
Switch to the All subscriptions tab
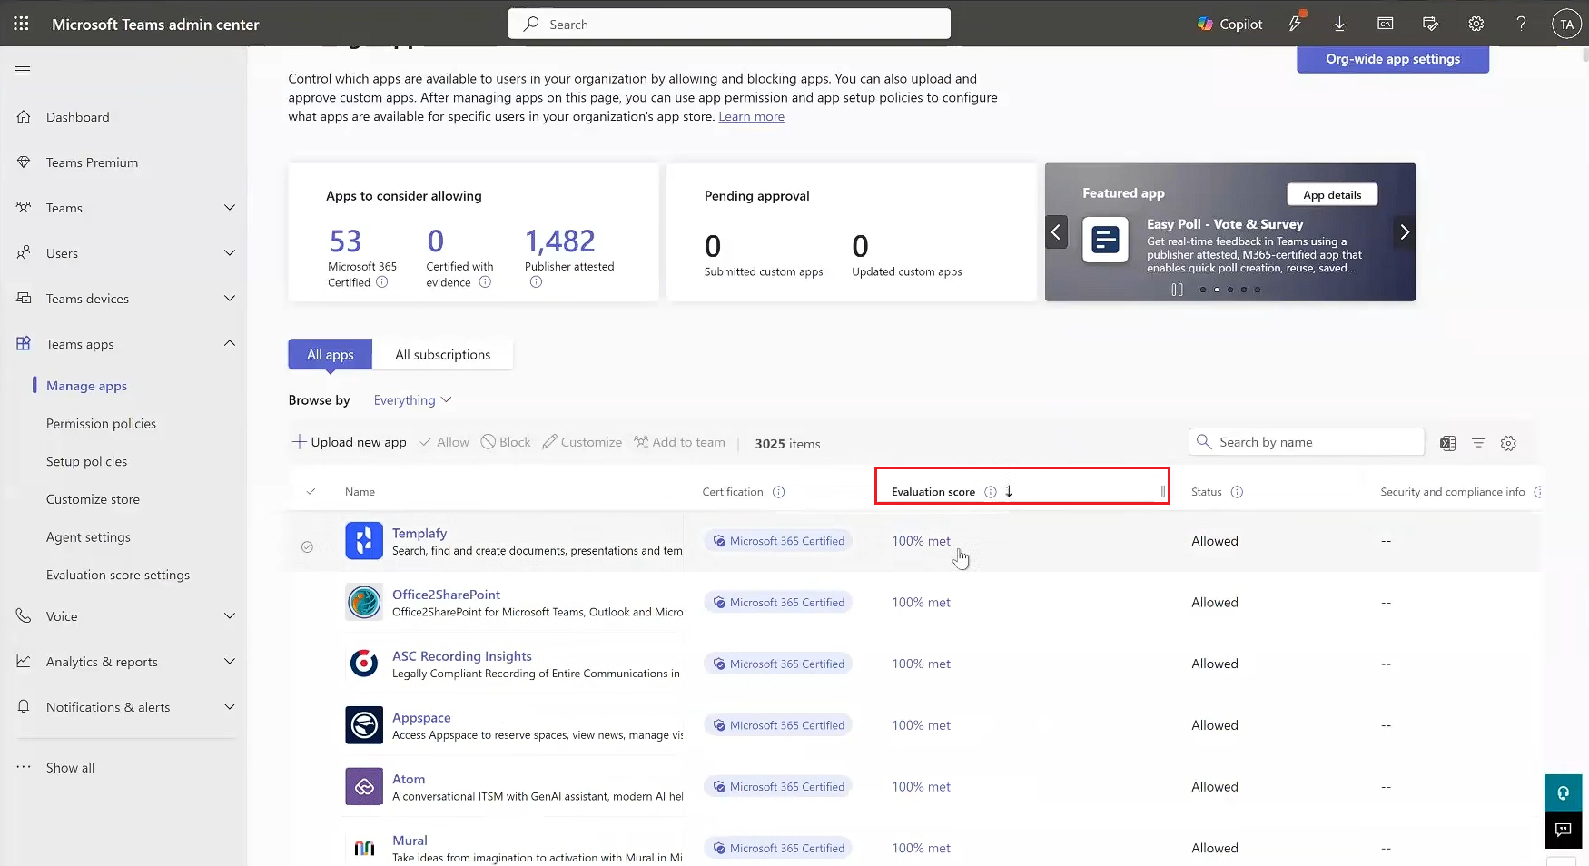(443, 355)
